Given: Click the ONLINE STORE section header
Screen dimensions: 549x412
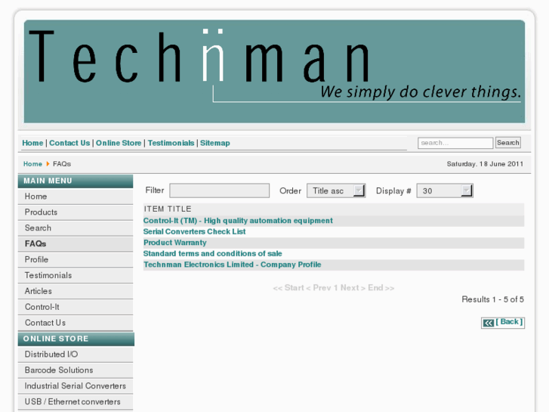Looking at the screenshot, I should [76, 339].
